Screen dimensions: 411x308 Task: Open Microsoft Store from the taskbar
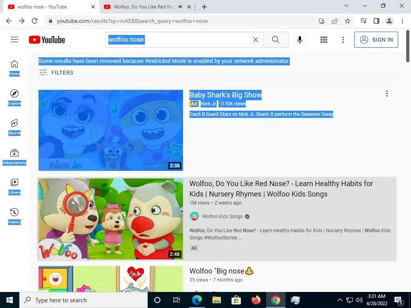pyautogui.click(x=236, y=300)
